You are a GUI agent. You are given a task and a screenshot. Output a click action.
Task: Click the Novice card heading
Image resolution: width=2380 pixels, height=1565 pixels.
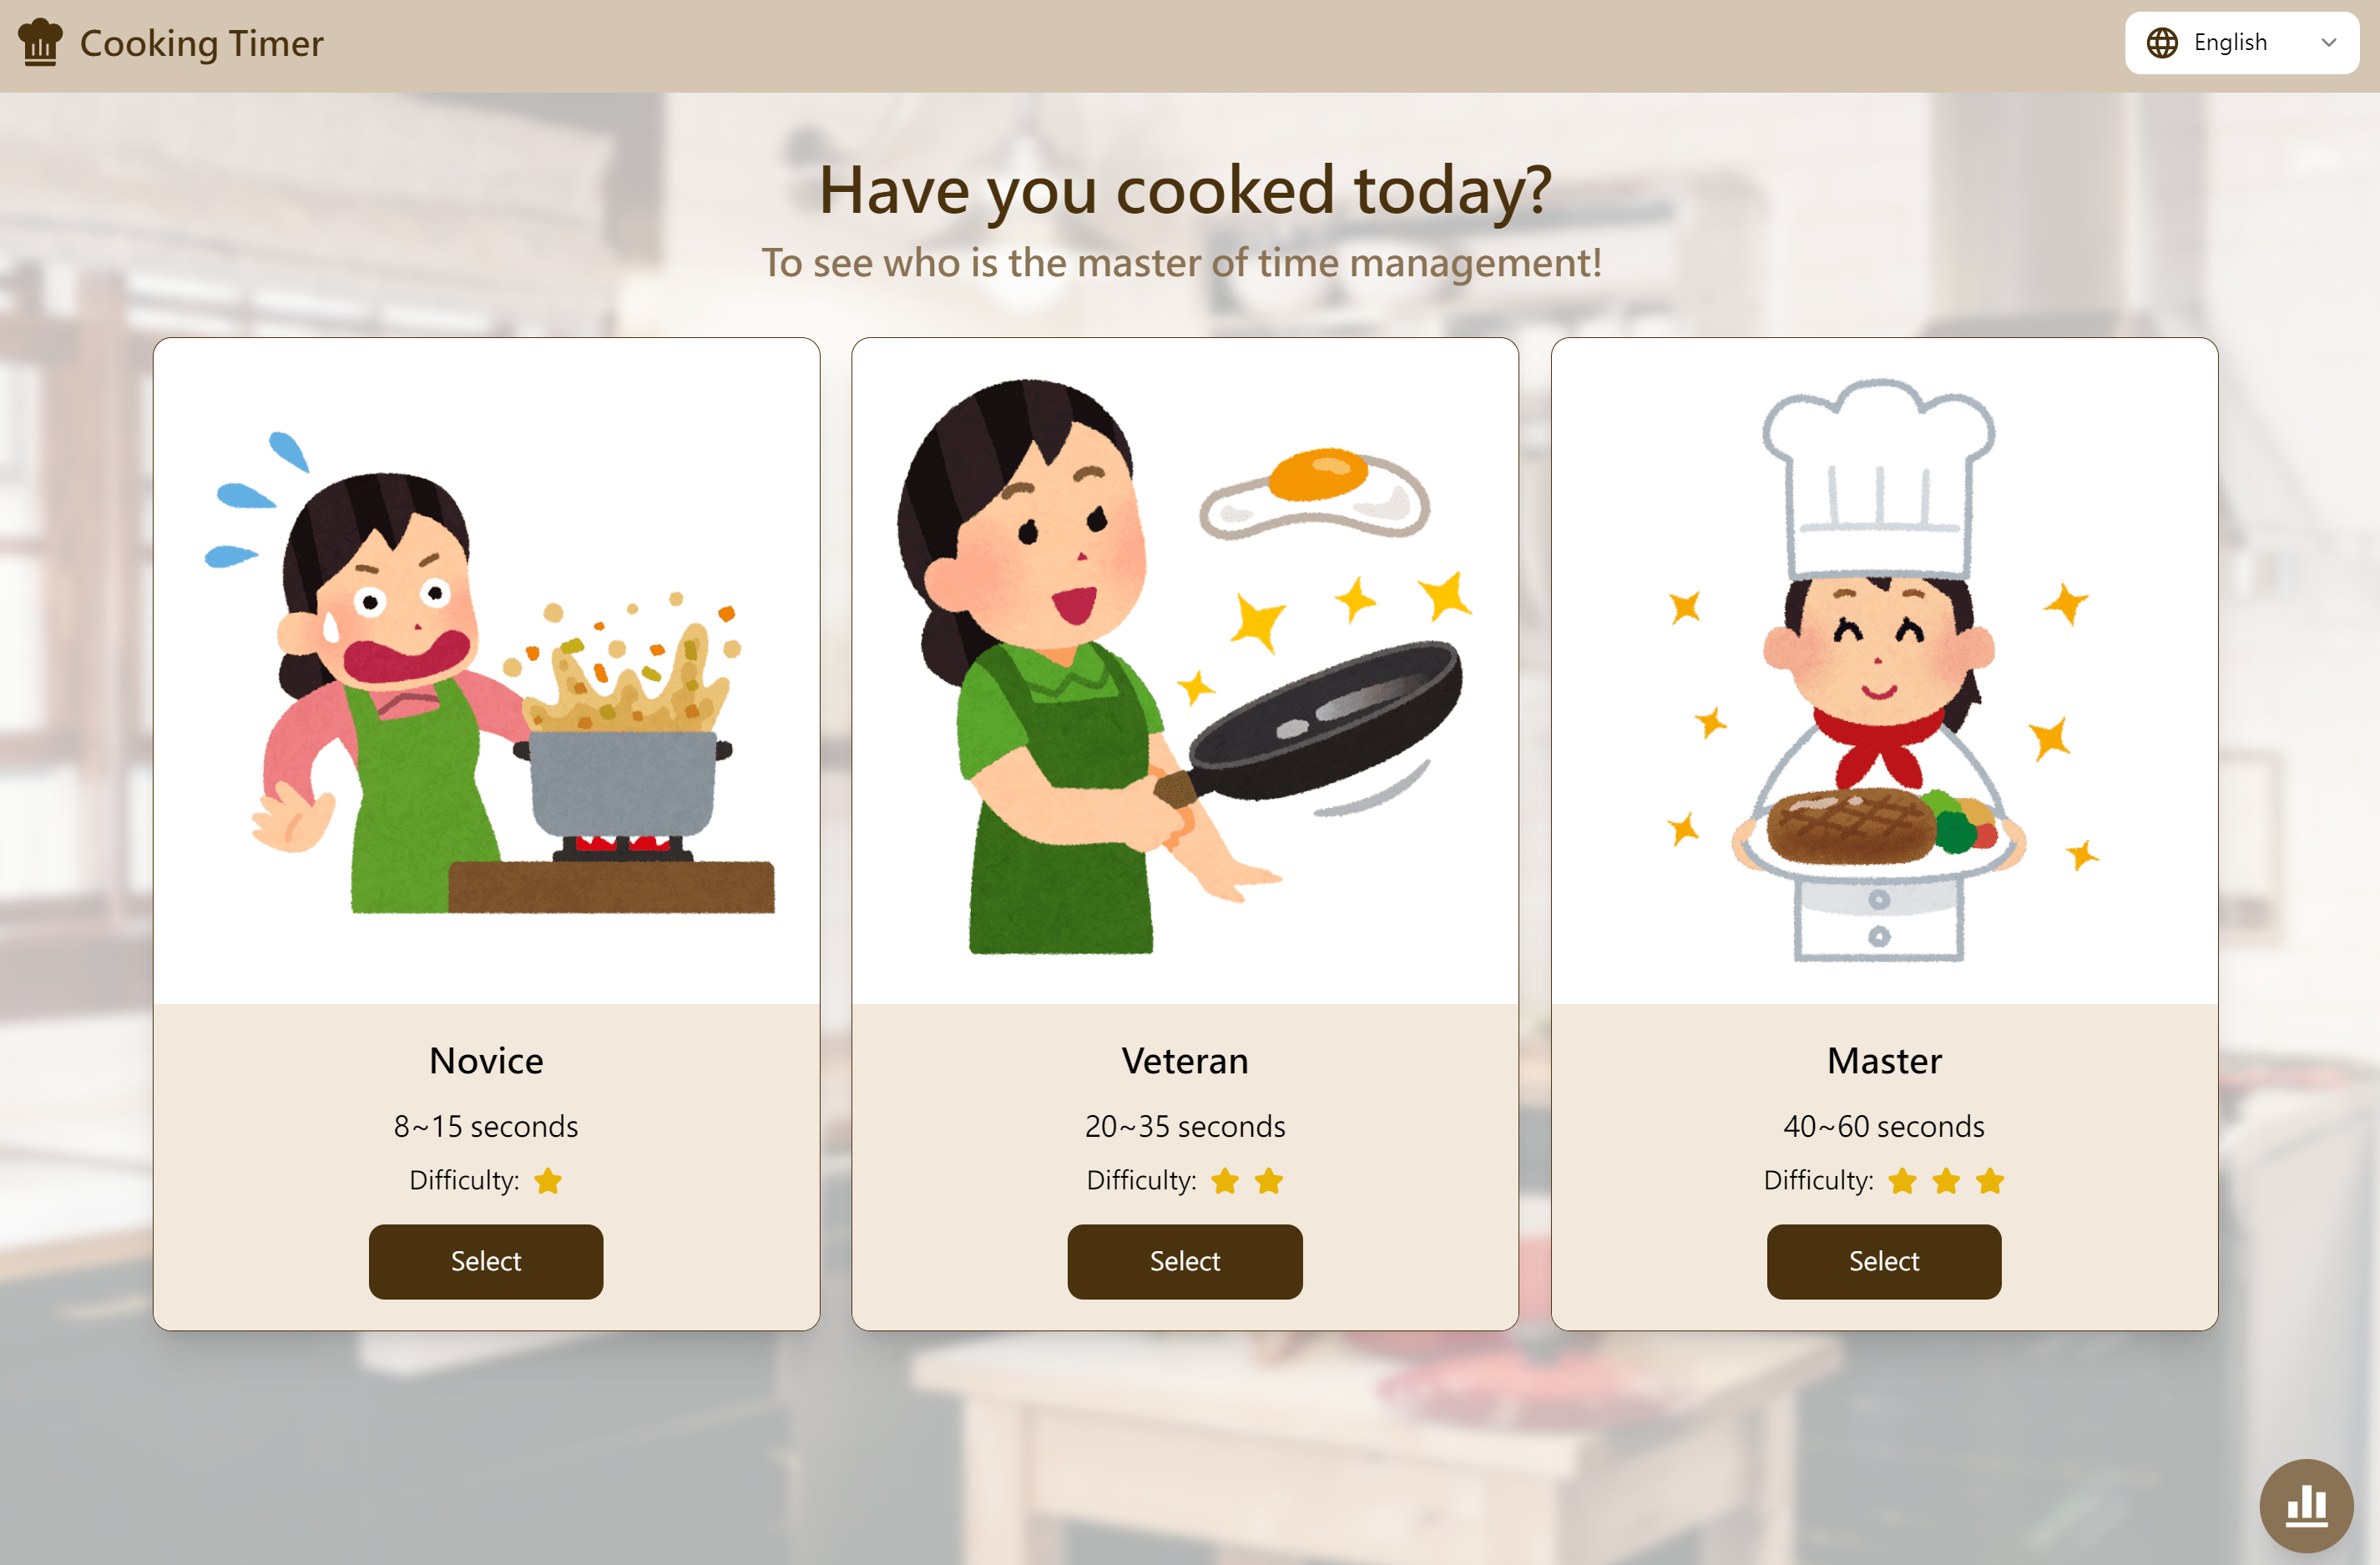coord(486,1060)
